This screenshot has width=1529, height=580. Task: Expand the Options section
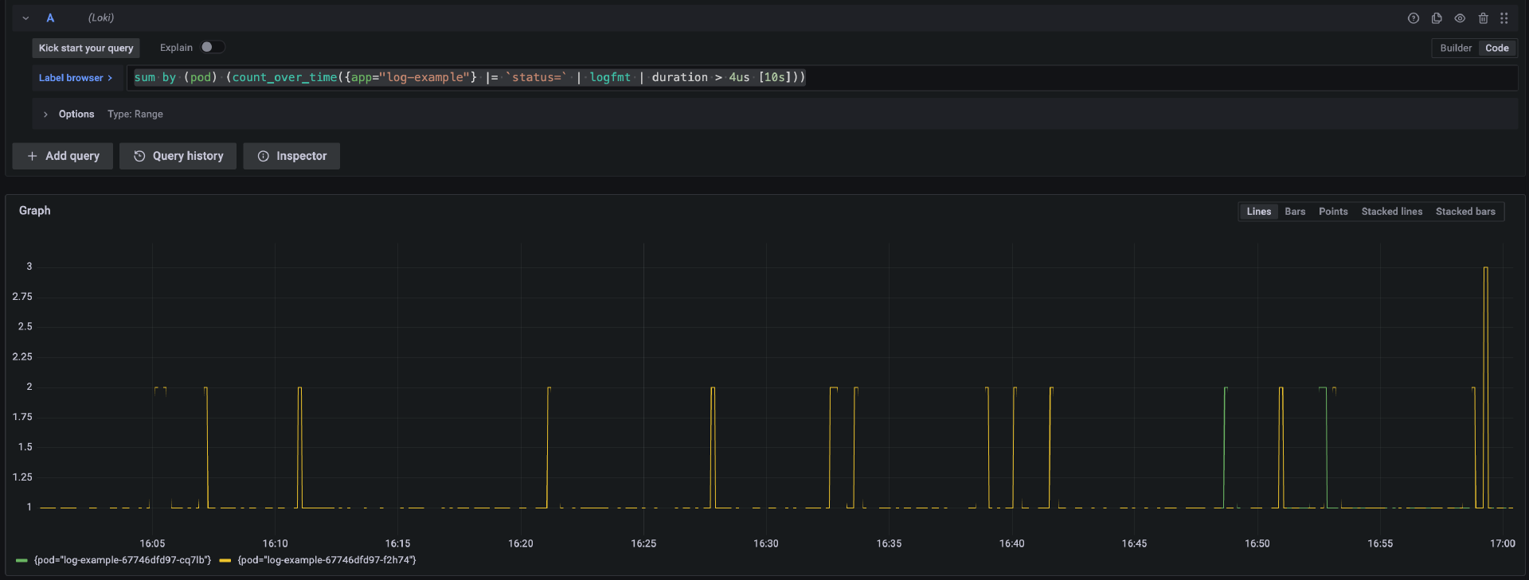(46, 115)
